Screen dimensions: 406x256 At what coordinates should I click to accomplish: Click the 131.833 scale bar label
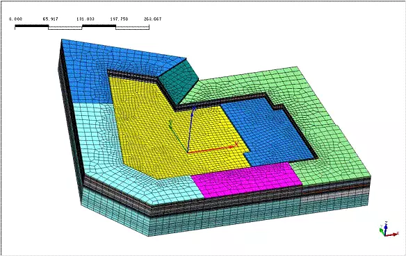point(86,19)
